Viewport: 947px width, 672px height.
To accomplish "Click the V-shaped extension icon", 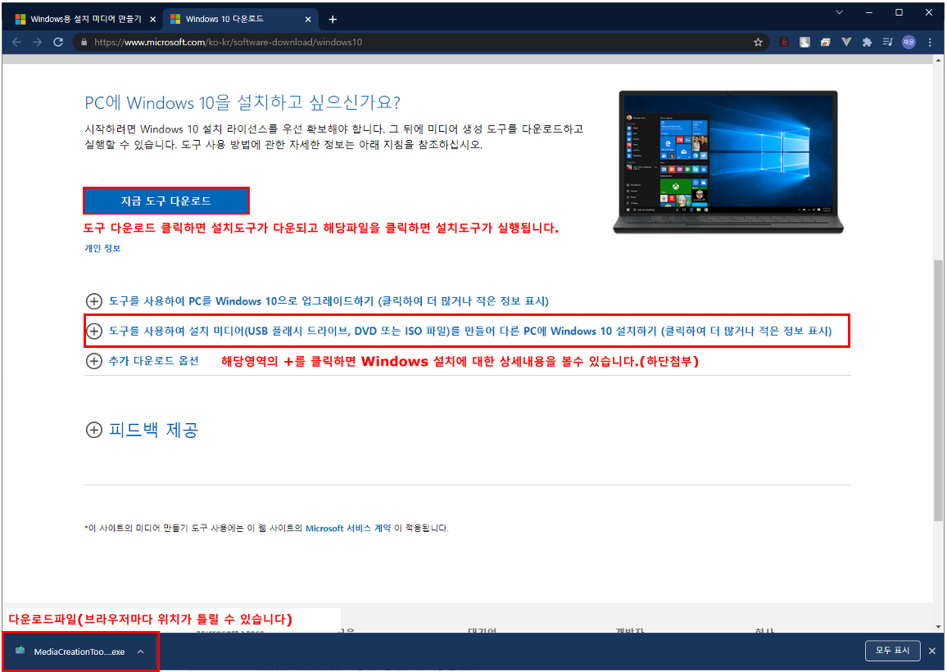I will (x=846, y=43).
